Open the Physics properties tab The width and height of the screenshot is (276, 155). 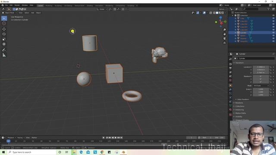pos(230,98)
